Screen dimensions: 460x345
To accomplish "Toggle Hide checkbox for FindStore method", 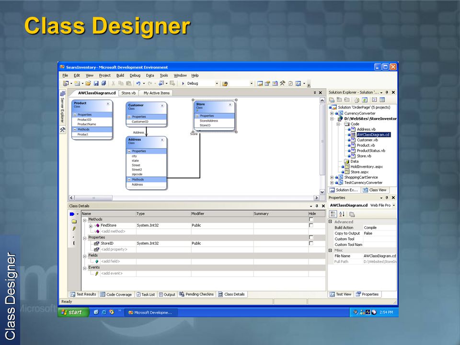I will [311, 225].
